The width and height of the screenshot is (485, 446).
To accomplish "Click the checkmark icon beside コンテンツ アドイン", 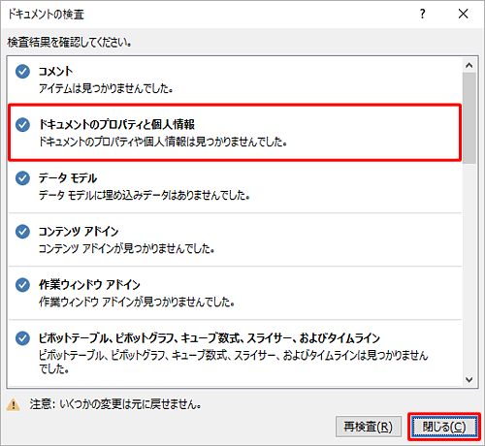I will coord(22,232).
